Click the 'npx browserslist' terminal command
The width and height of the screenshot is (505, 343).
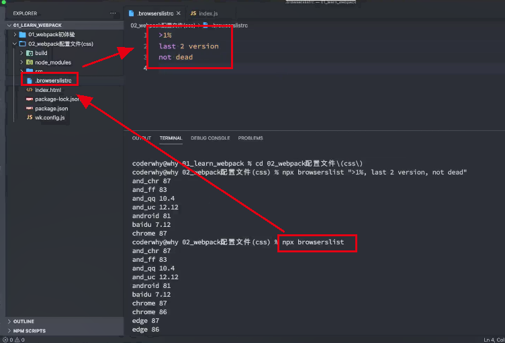313,242
